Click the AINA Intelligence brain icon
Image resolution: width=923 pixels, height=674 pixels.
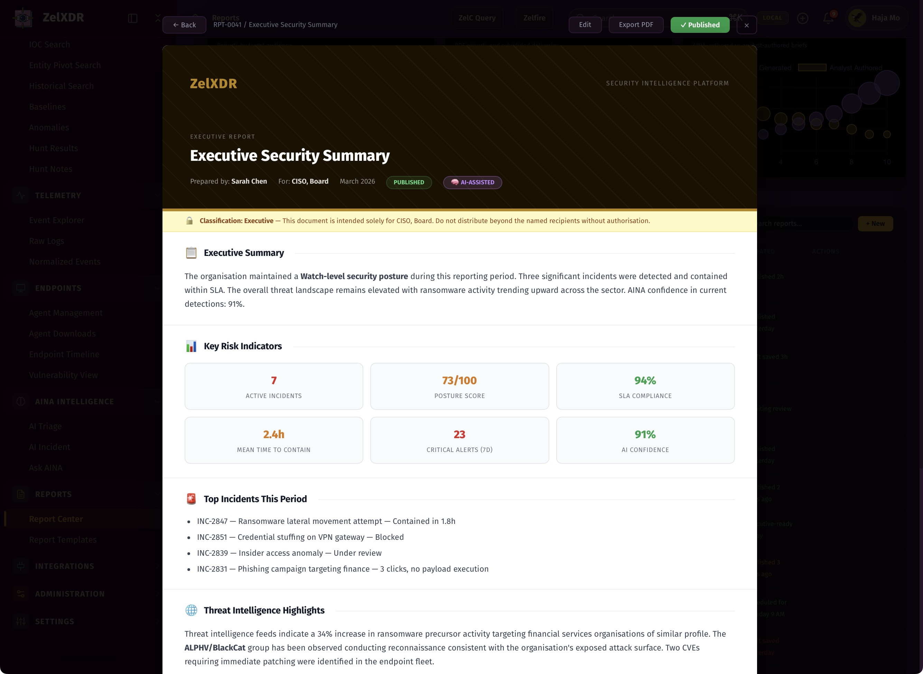click(x=21, y=401)
